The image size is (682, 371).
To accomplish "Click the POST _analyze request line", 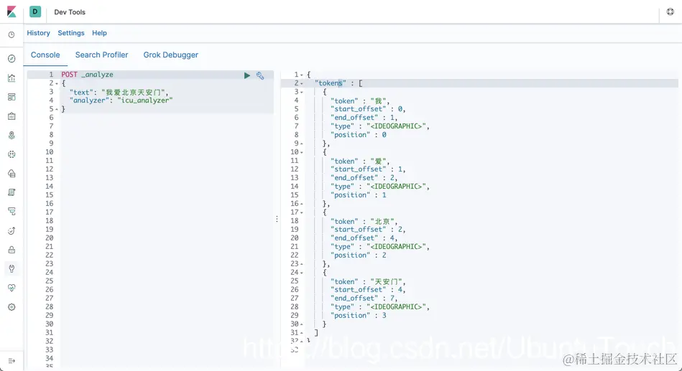I will [87, 75].
